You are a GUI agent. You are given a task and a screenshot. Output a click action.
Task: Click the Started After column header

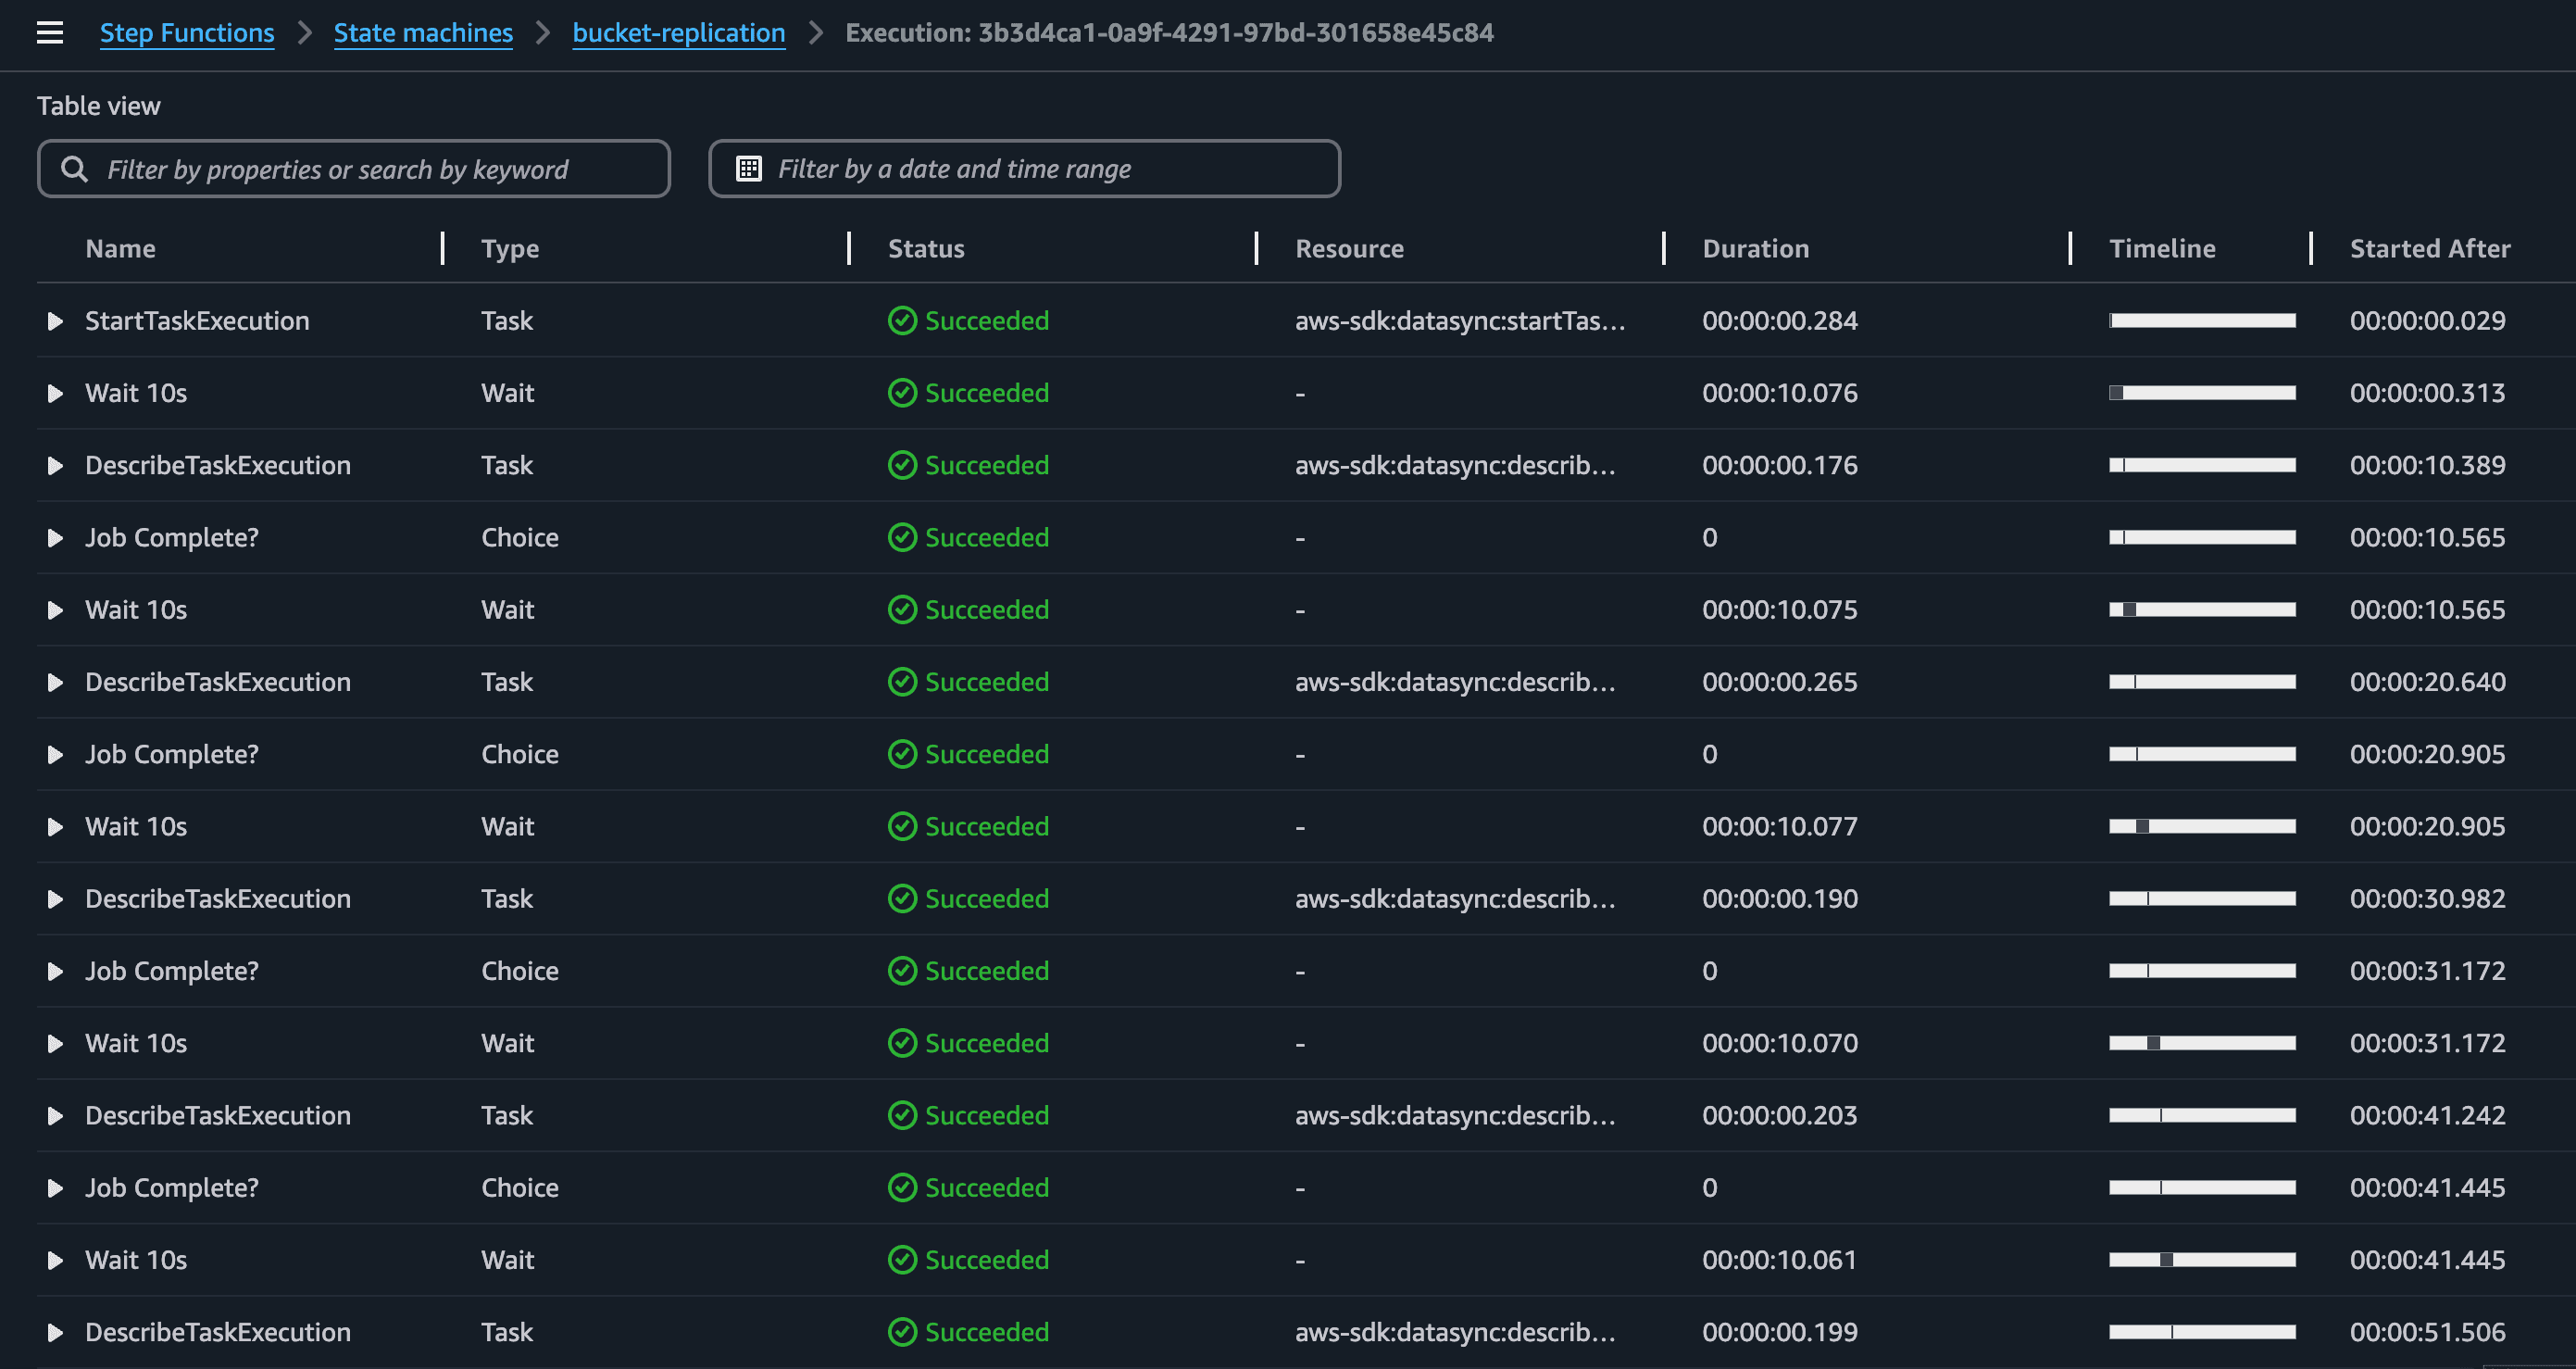pos(2430,248)
